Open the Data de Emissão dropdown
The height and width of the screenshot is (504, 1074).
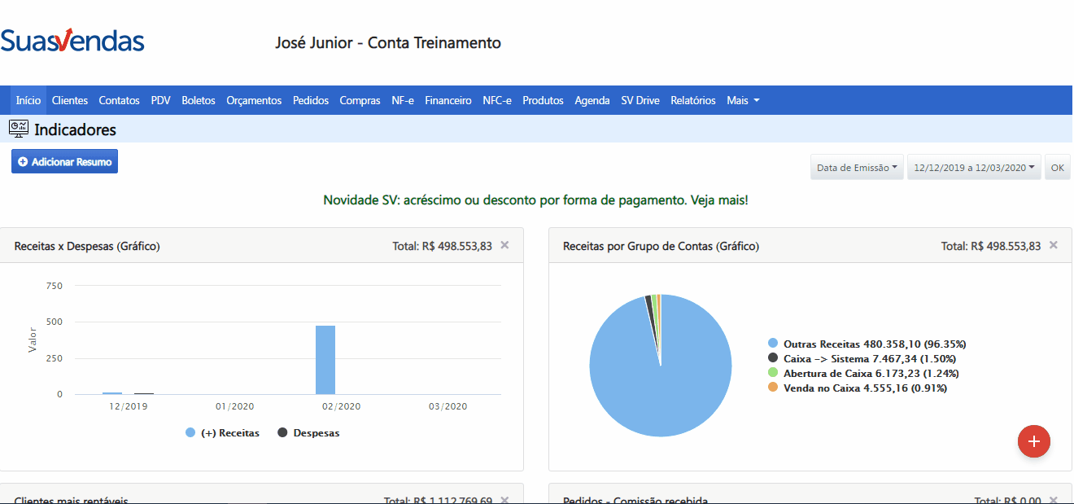click(857, 168)
